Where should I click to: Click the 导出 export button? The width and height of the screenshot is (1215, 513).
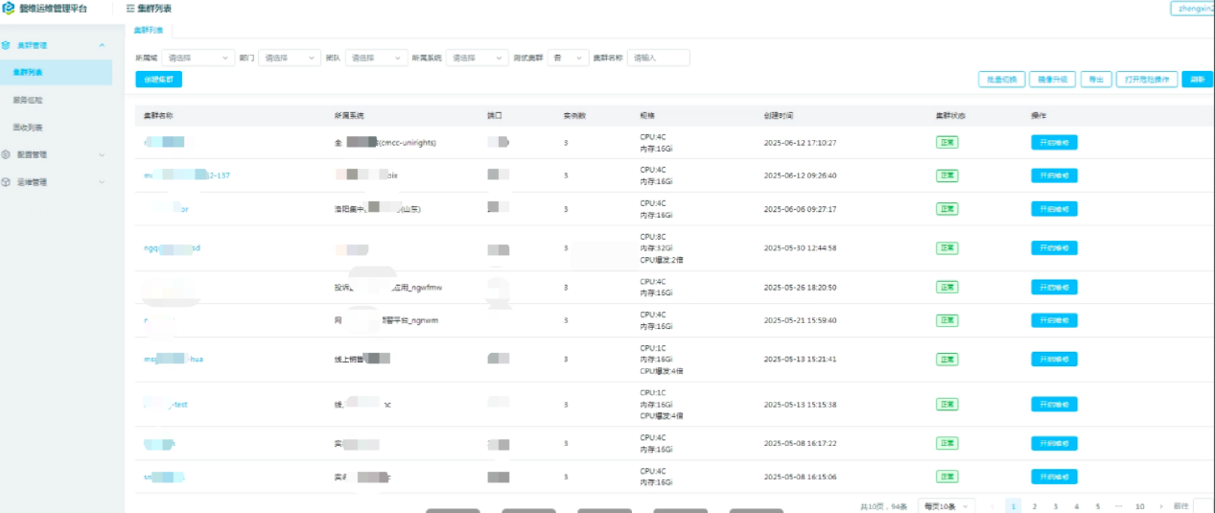[1095, 80]
